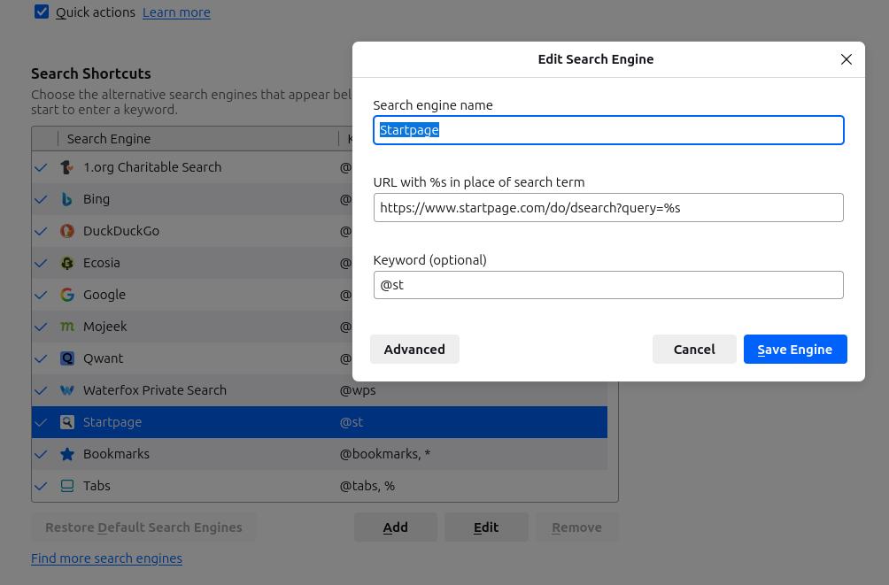Click the Remove search engine button
Screen dimensions: 889x585
576,527
